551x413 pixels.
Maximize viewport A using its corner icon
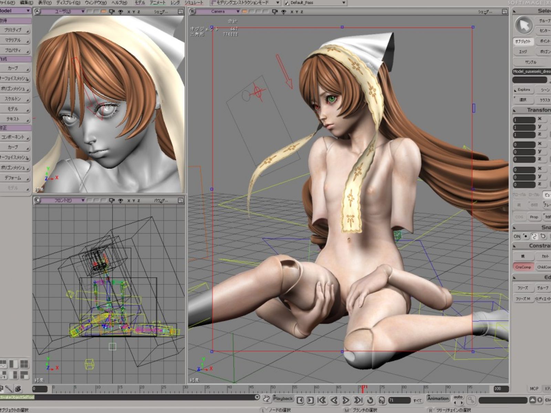(x=180, y=11)
